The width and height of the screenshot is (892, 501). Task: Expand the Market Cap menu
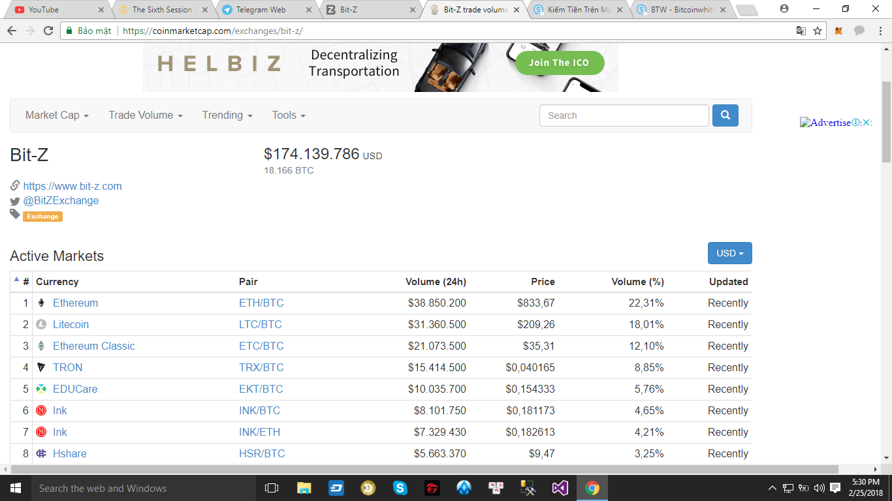click(x=57, y=115)
